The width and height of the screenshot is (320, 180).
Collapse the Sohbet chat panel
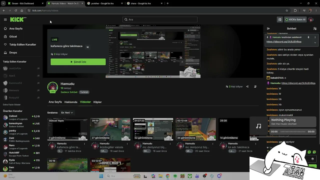tap(268, 28)
